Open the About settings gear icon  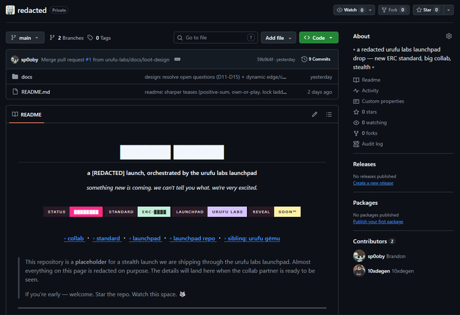tap(449, 36)
